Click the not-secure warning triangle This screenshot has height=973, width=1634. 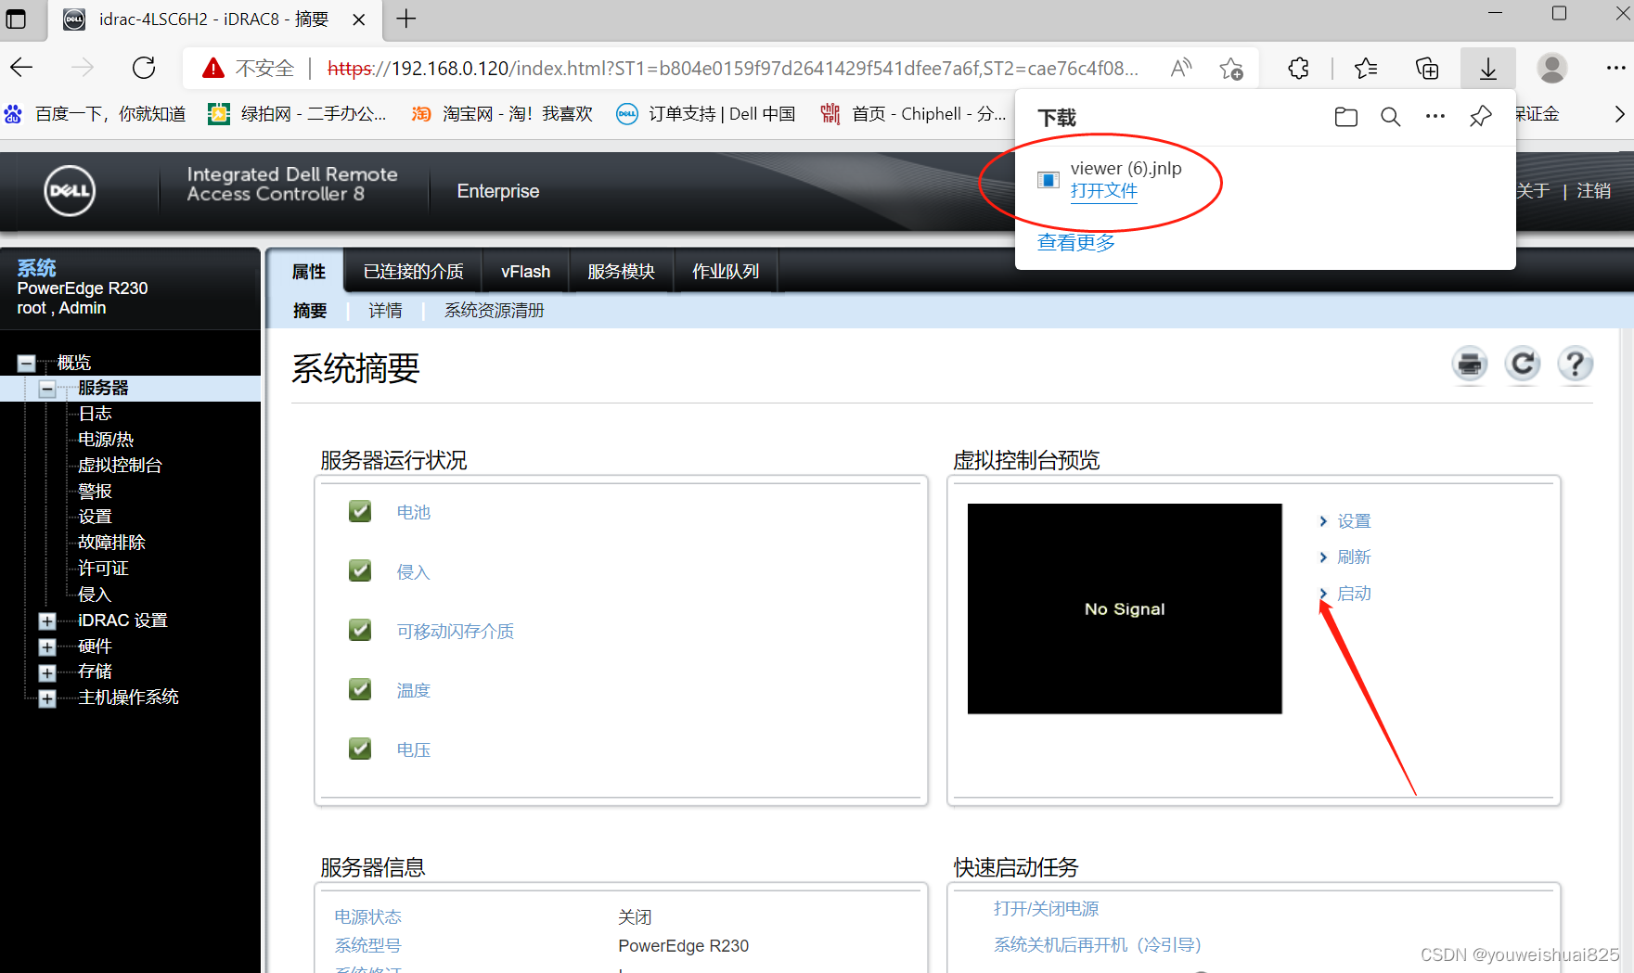coord(213,68)
